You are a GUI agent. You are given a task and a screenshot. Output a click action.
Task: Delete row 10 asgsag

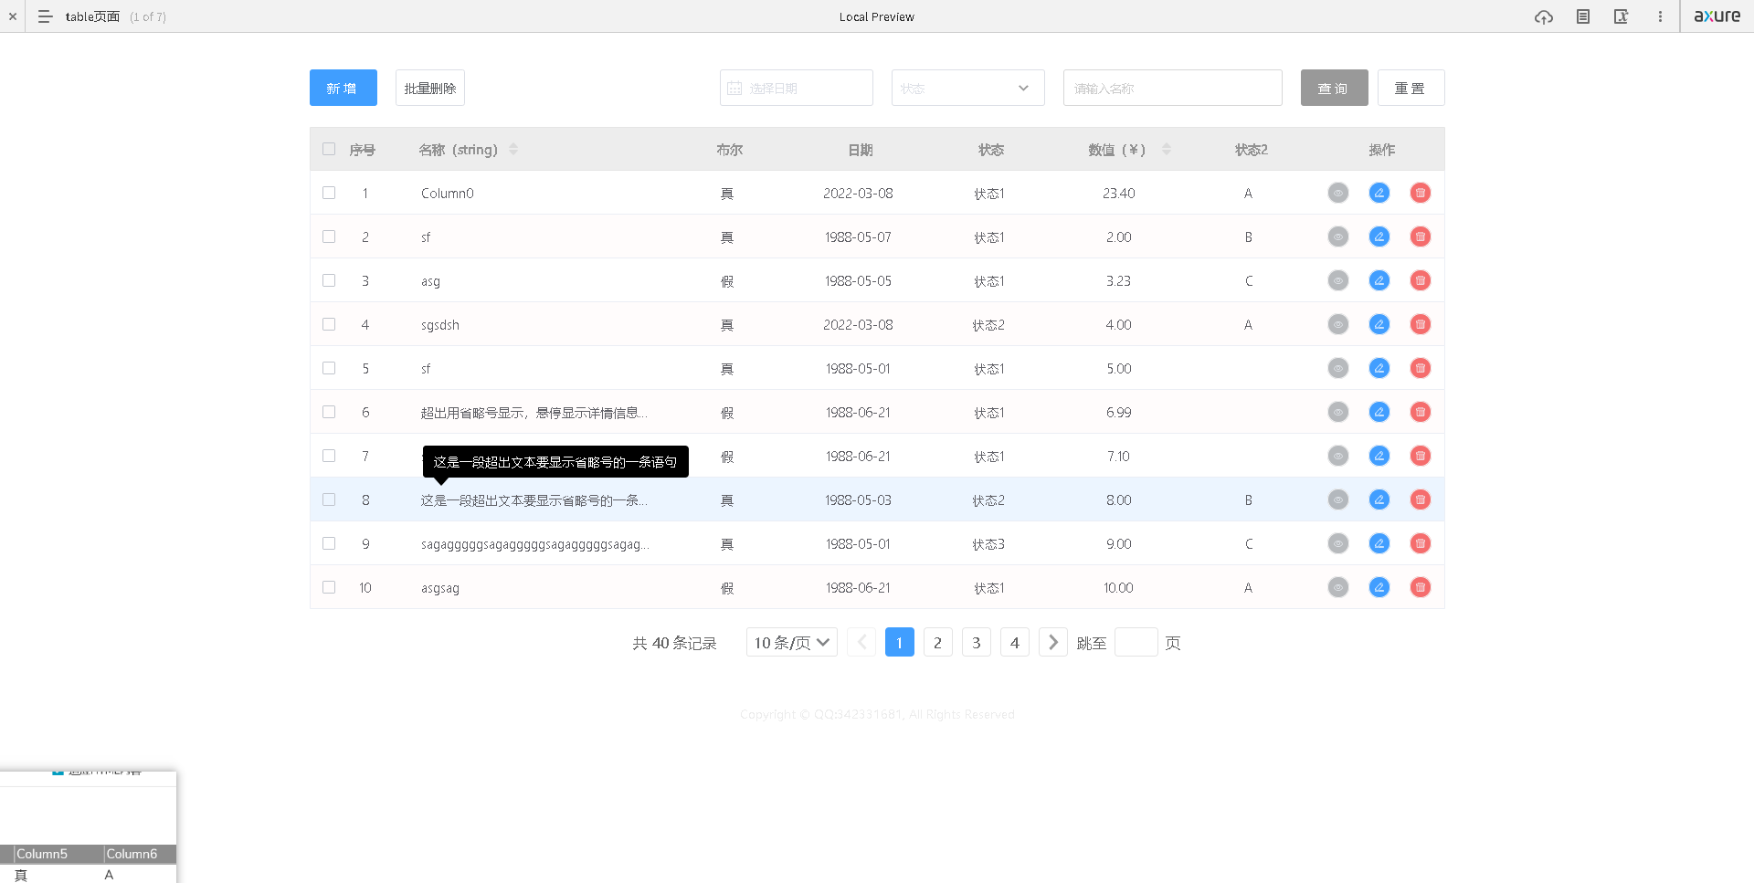click(1421, 587)
